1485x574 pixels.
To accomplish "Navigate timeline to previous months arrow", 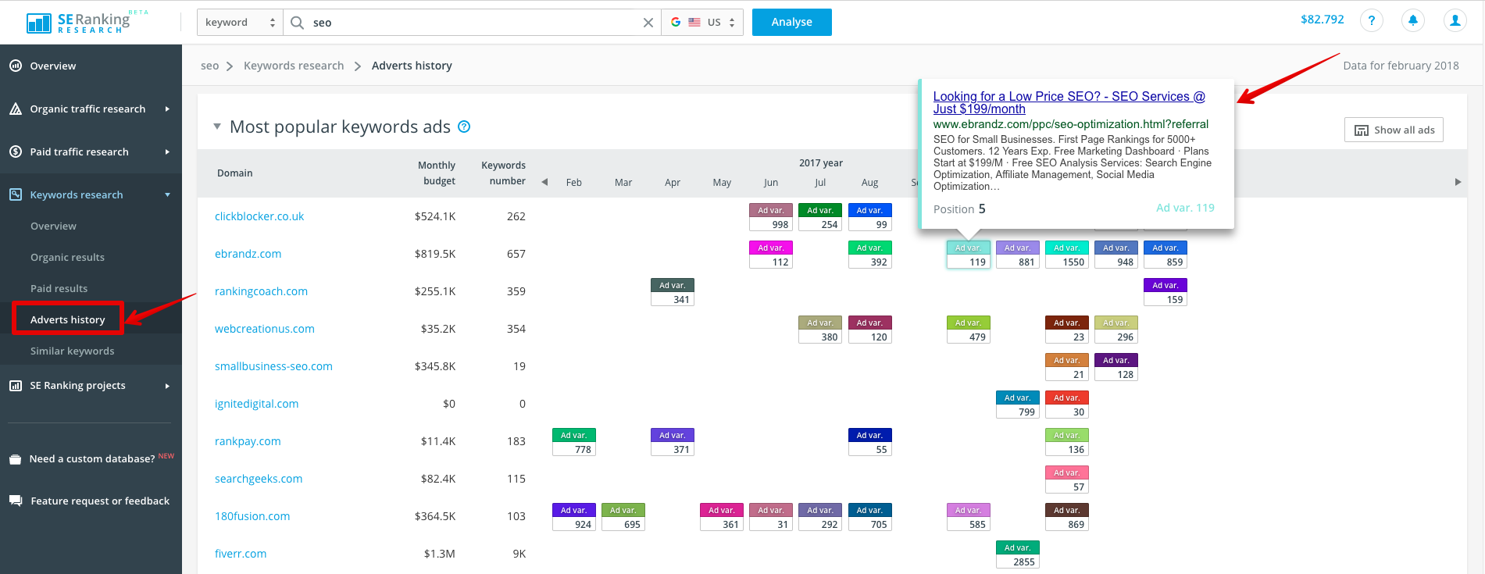I will (x=544, y=182).
